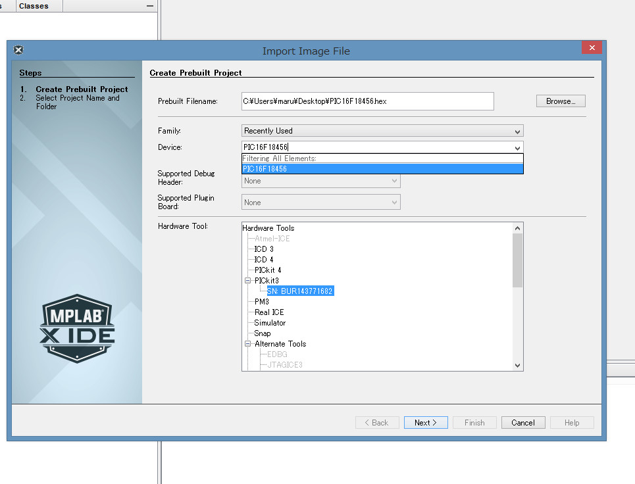Image resolution: width=635 pixels, height=484 pixels.
Task: Open the Family dropdown
Action: 382,131
